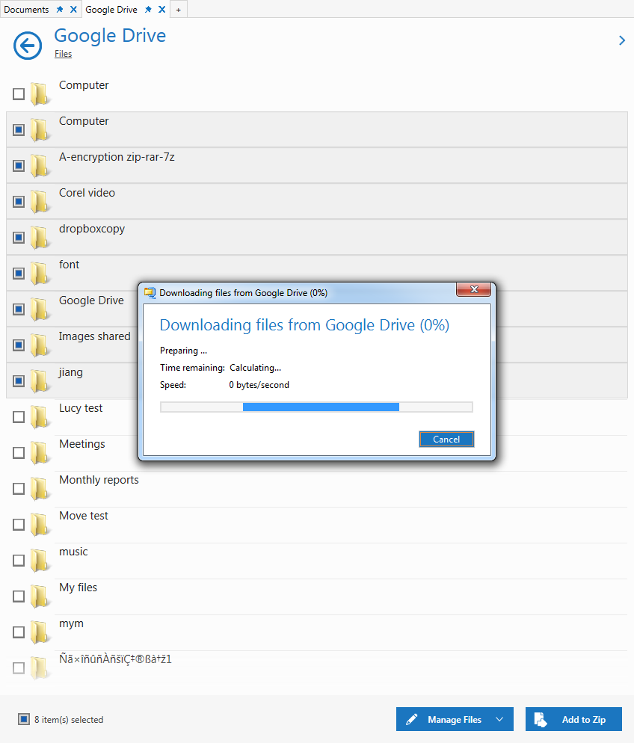Viewport: 634px width, 743px height.
Task: Click the Lucy test folder icon
Action: pyautogui.click(x=40, y=417)
